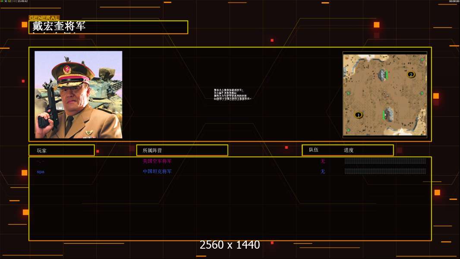Click loading progress bar of spa row

pos(385,171)
